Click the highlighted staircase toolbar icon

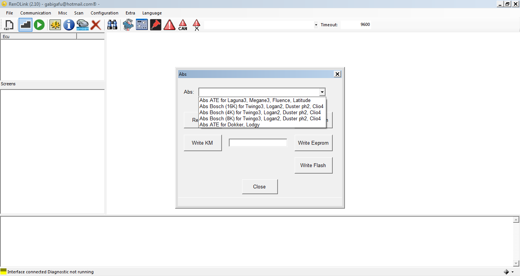26,25
